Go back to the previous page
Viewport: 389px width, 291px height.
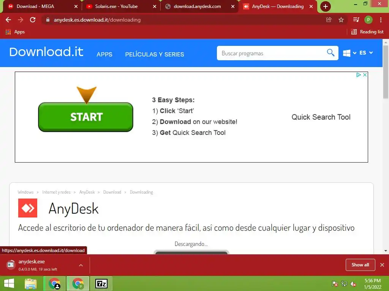(8, 20)
